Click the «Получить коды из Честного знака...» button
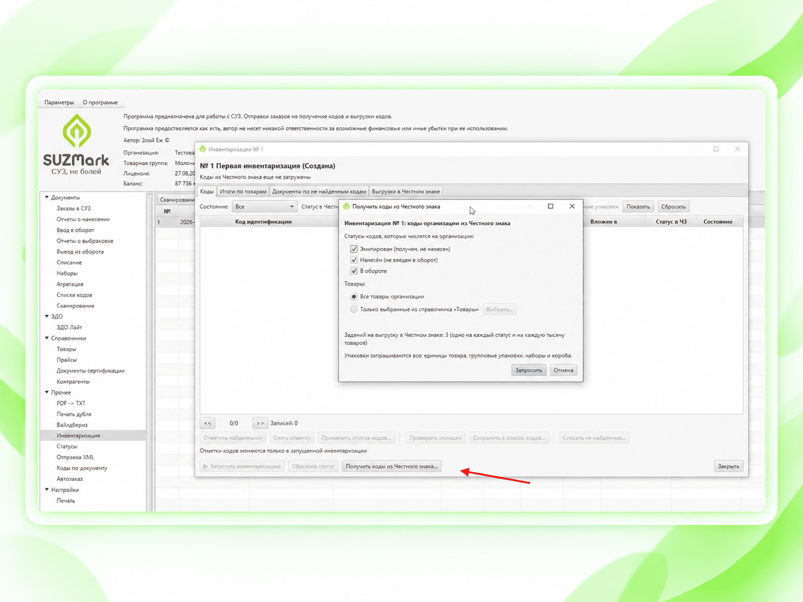The width and height of the screenshot is (803, 602). (392, 466)
